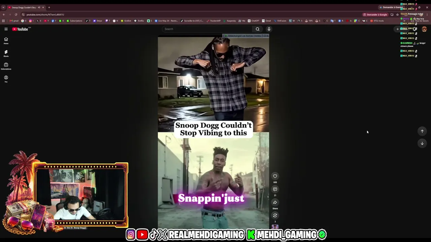Open a new browser tab
Image resolution: width=431 pixels, height=242 pixels.
[49, 7]
